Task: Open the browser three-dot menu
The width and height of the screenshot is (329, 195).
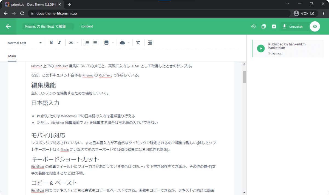Action: coord(324,13)
